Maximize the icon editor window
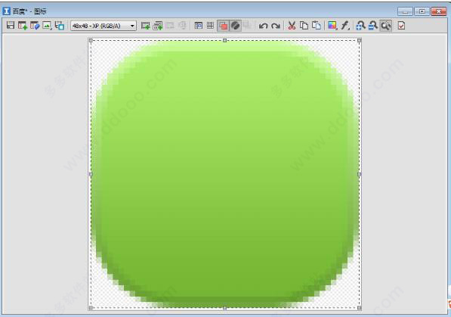Screen dimensions: 451x317 422,11
